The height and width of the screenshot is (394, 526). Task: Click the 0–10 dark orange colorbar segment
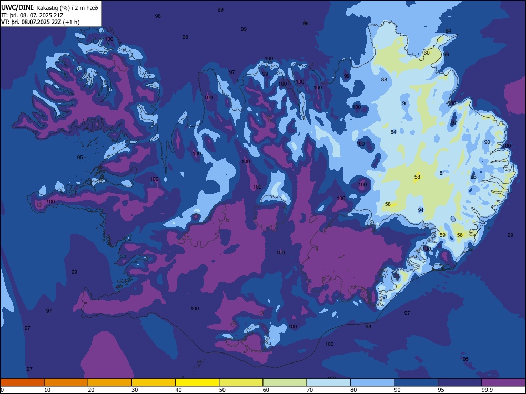pos(23,382)
